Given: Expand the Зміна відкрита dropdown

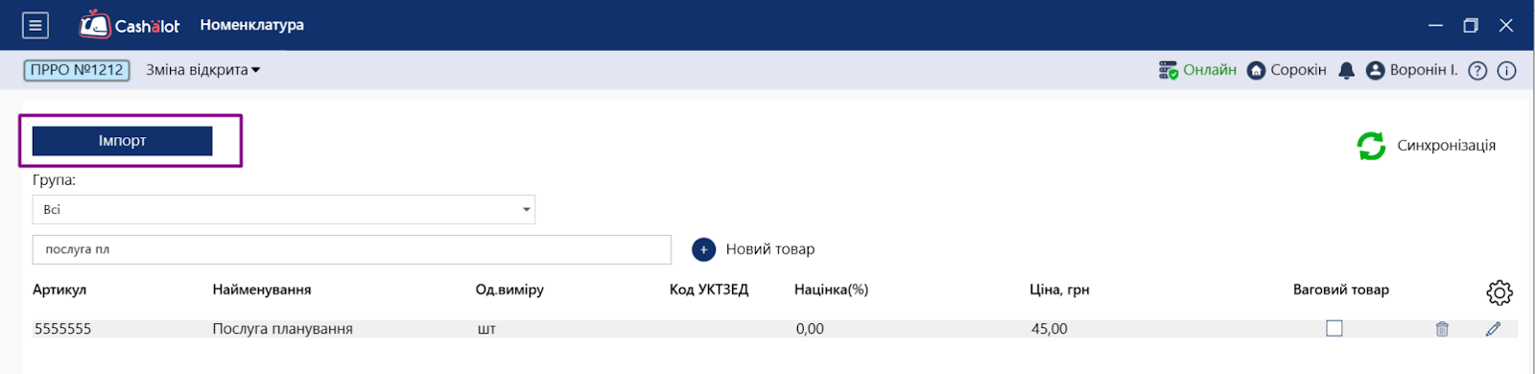Looking at the screenshot, I should tap(202, 70).
